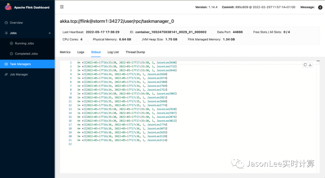Click log line containing JasonLee2776
The height and width of the screenshot is (178, 325).
(122, 125)
